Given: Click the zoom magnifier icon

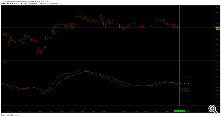Looking at the screenshot, I should point(213,109).
